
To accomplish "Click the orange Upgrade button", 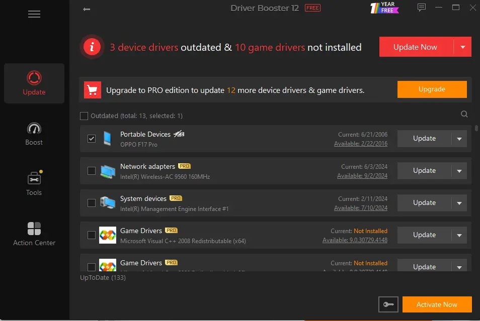I will [432, 89].
